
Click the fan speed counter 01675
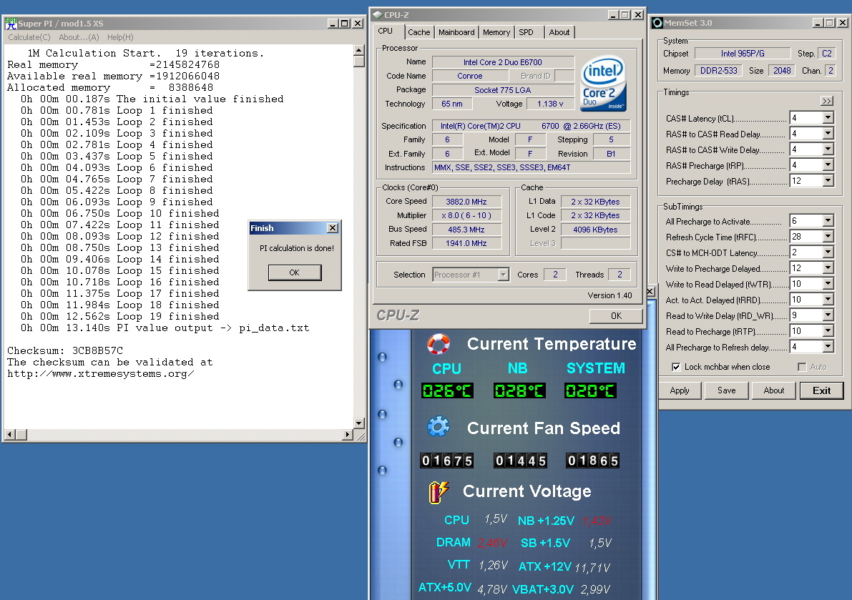point(446,461)
